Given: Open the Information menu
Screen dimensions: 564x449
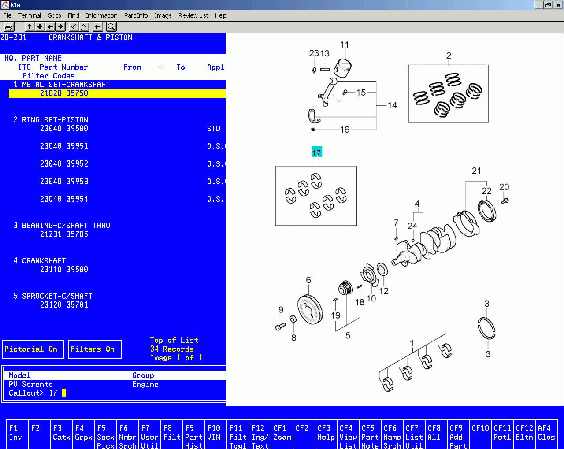Looking at the screenshot, I should tap(102, 15).
